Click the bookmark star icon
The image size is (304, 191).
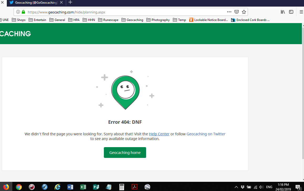244,12
